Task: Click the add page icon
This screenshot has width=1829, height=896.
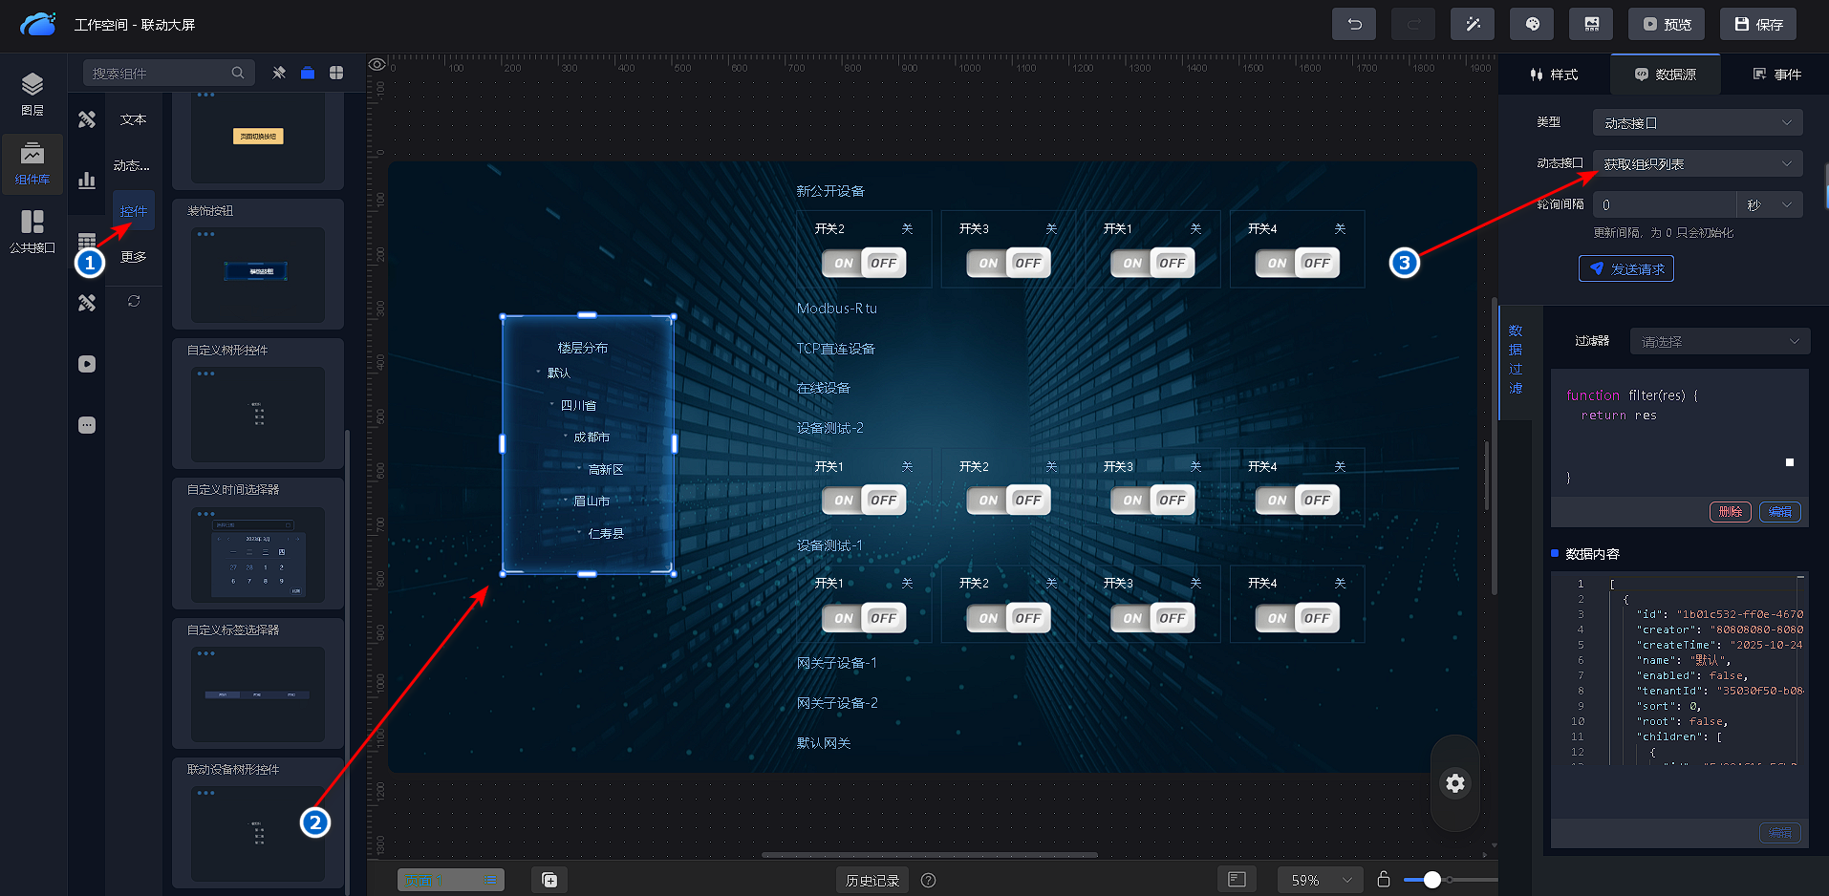Action: pyautogui.click(x=549, y=880)
